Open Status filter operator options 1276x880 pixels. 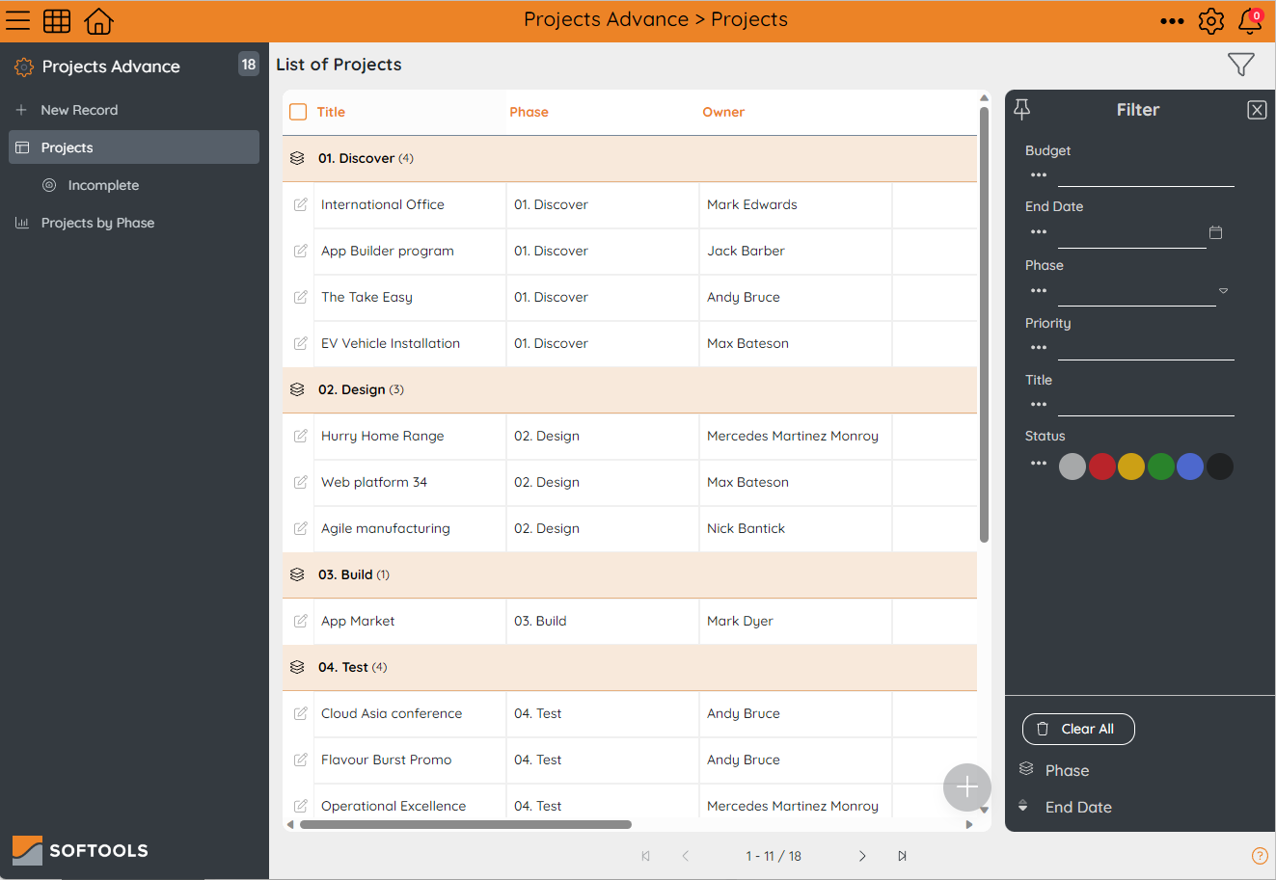click(x=1039, y=464)
